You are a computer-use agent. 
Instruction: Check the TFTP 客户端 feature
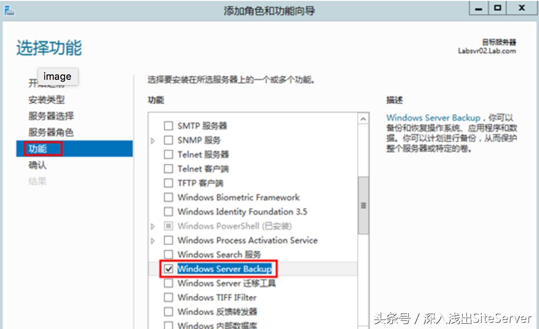[x=168, y=183]
